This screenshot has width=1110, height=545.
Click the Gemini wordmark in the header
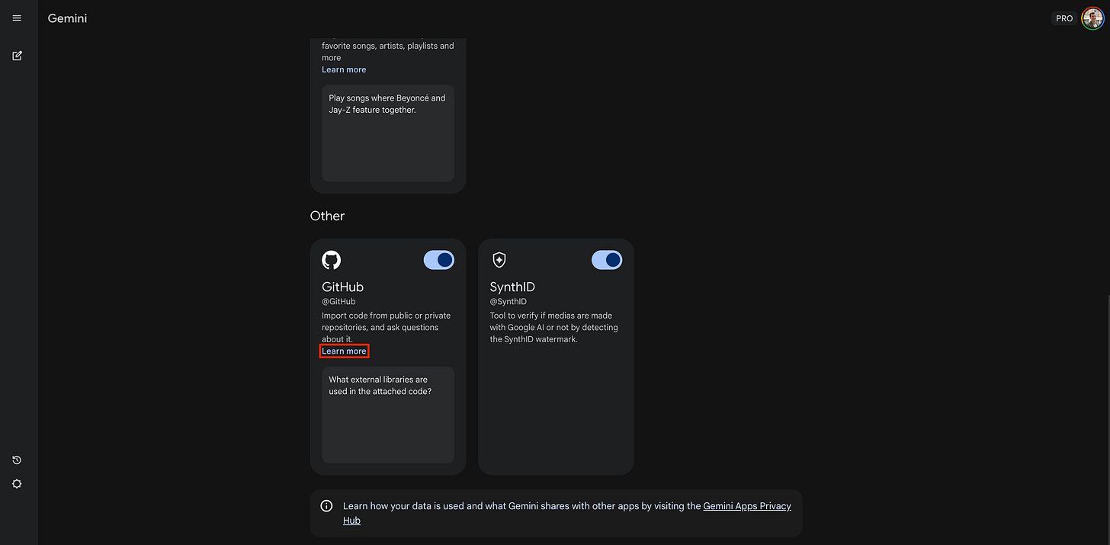tap(67, 18)
